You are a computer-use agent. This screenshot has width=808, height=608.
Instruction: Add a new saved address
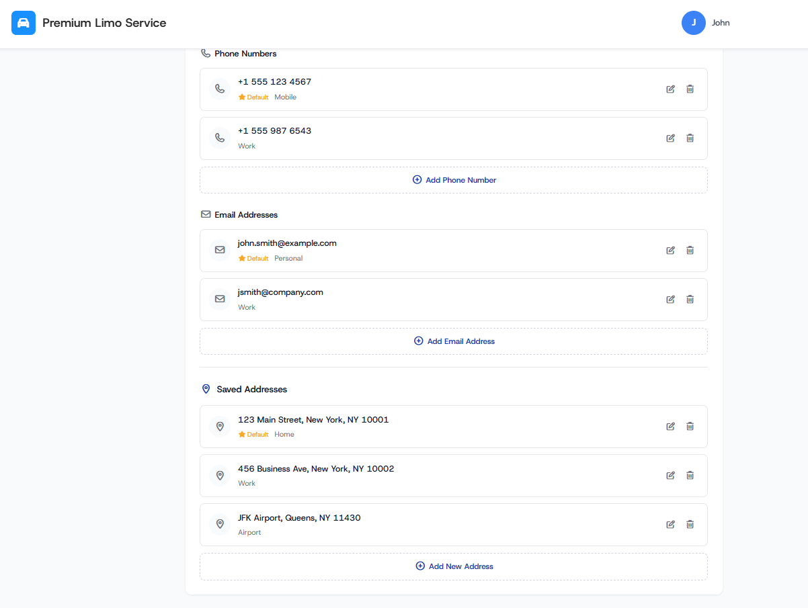coord(454,566)
